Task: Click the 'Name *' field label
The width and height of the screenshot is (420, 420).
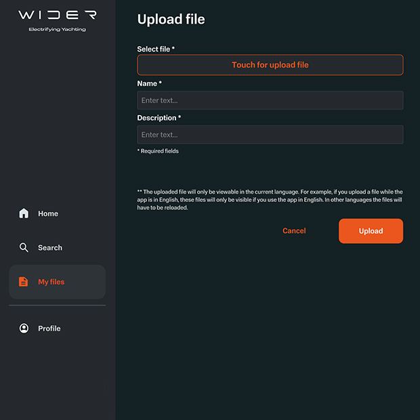Action: tap(149, 84)
